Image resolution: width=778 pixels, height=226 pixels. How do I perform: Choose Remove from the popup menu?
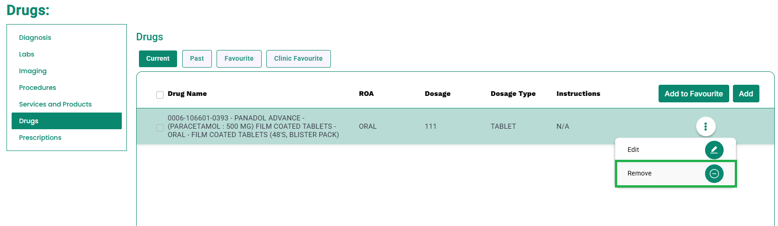pyautogui.click(x=675, y=174)
